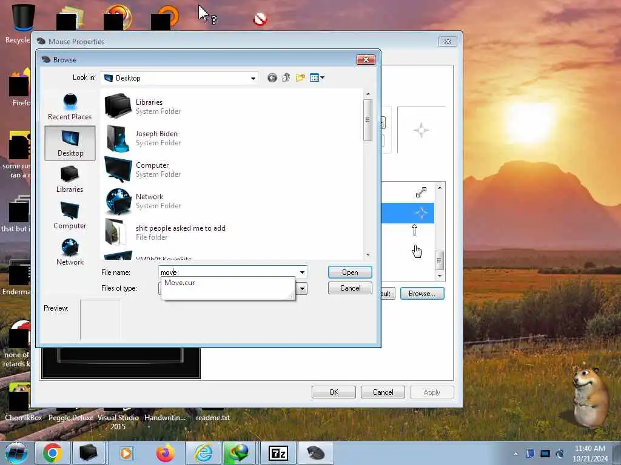Open Firefox from the taskbar
The width and height of the screenshot is (621, 465).
pyautogui.click(x=165, y=453)
